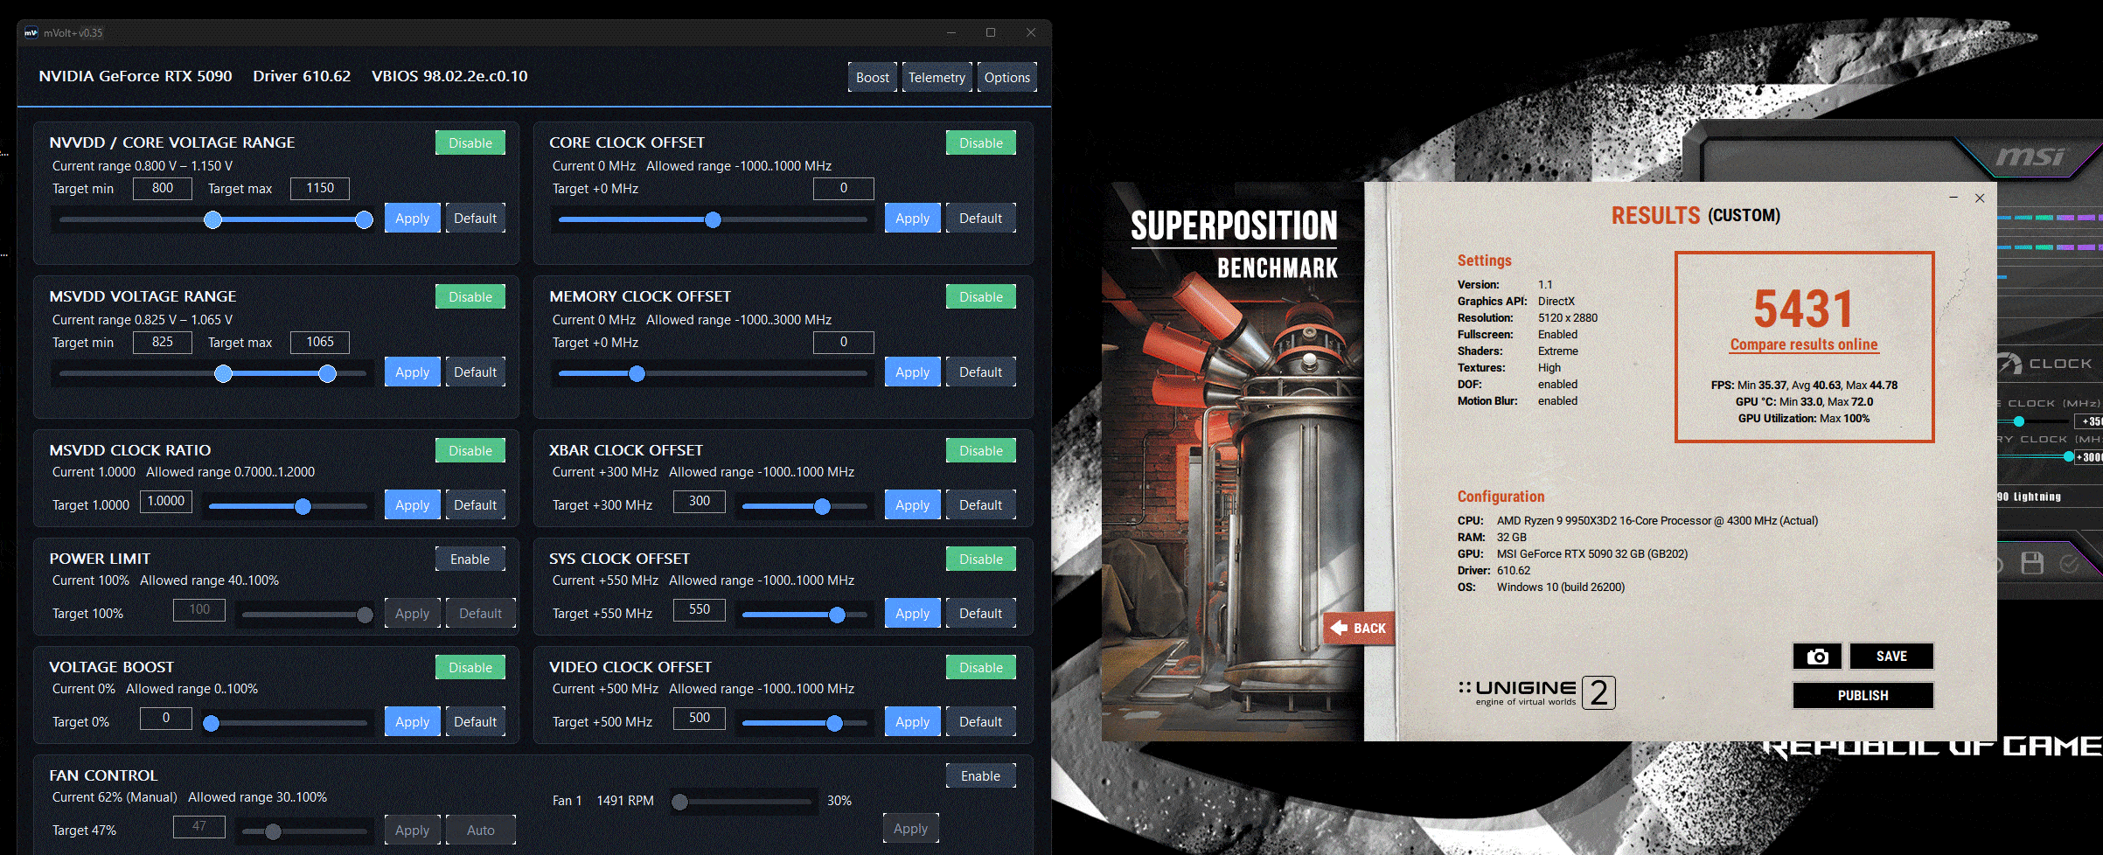
Task: Apply the Voltage Boost target
Action: click(x=413, y=722)
